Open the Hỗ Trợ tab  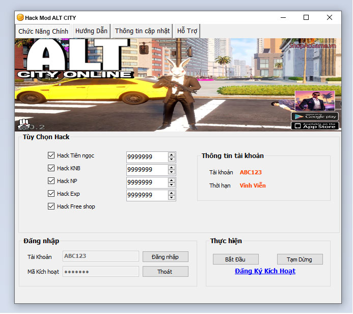coord(187,31)
